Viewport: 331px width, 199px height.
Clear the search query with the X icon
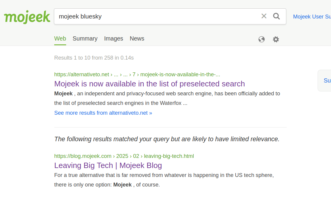tap(264, 16)
